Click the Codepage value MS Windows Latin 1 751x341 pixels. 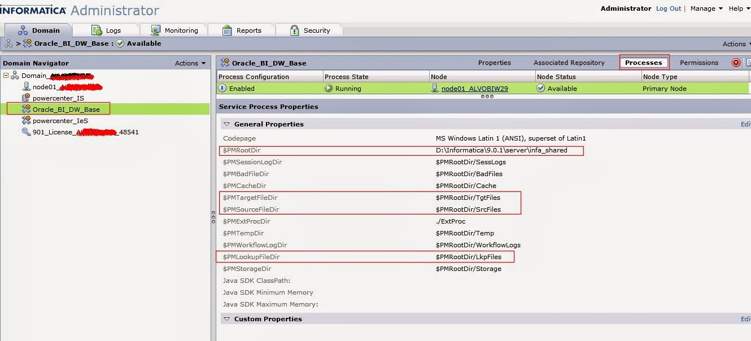tap(510, 138)
